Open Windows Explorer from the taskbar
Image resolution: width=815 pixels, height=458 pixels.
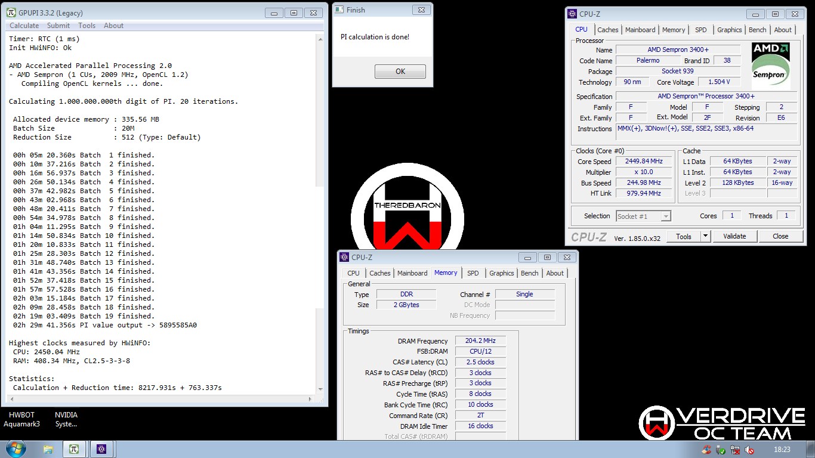pos(48,449)
